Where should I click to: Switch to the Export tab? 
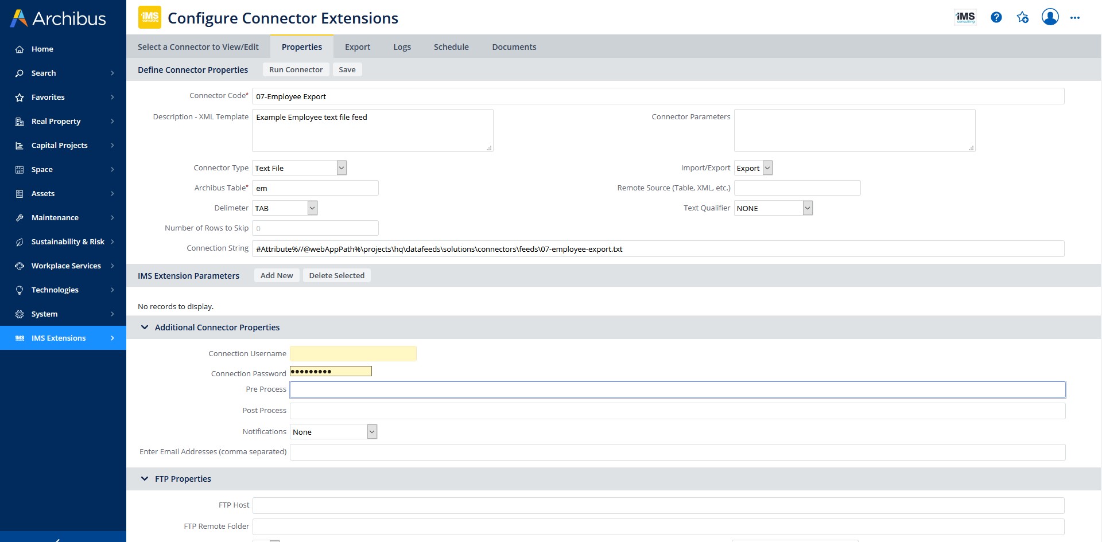coord(357,46)
